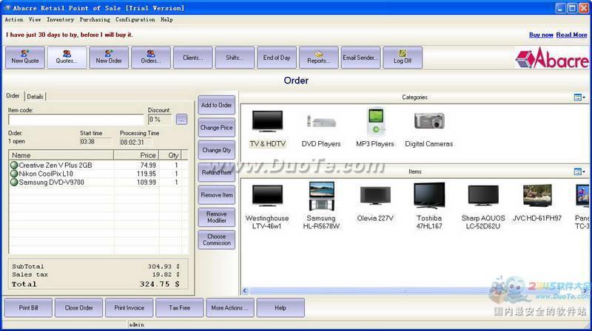Pick the Olevia 227V item

pos(375,203)
